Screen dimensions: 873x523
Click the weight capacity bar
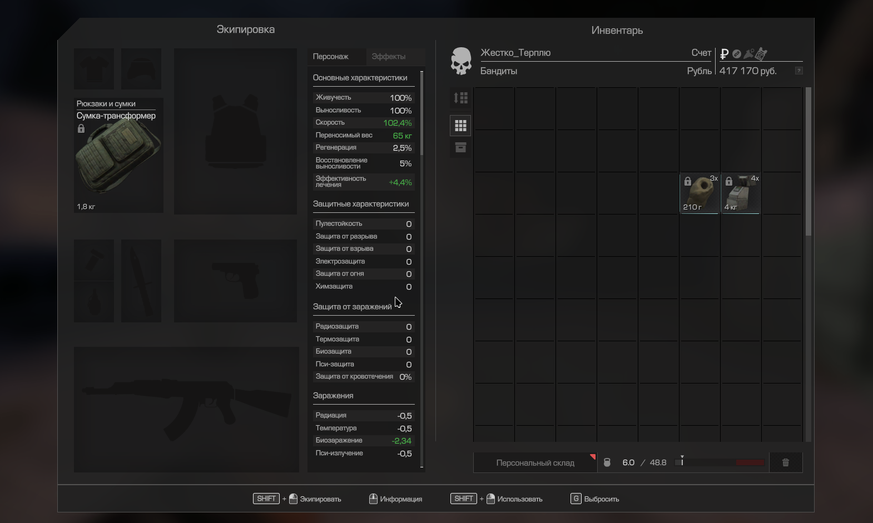tap(720, 462)
